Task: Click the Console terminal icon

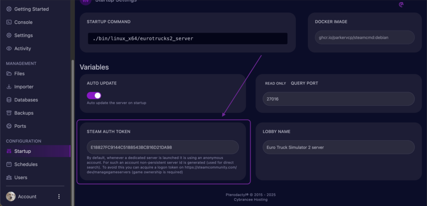Action: coord(9,22)
